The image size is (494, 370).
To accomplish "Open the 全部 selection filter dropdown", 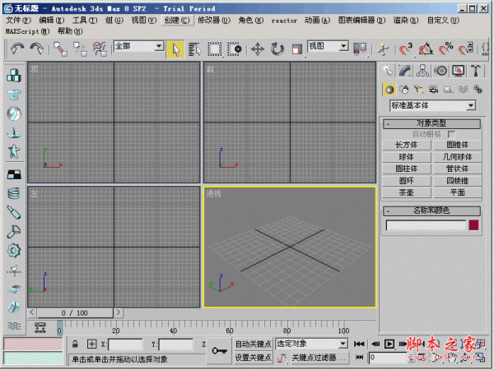I will pos(138,47).
